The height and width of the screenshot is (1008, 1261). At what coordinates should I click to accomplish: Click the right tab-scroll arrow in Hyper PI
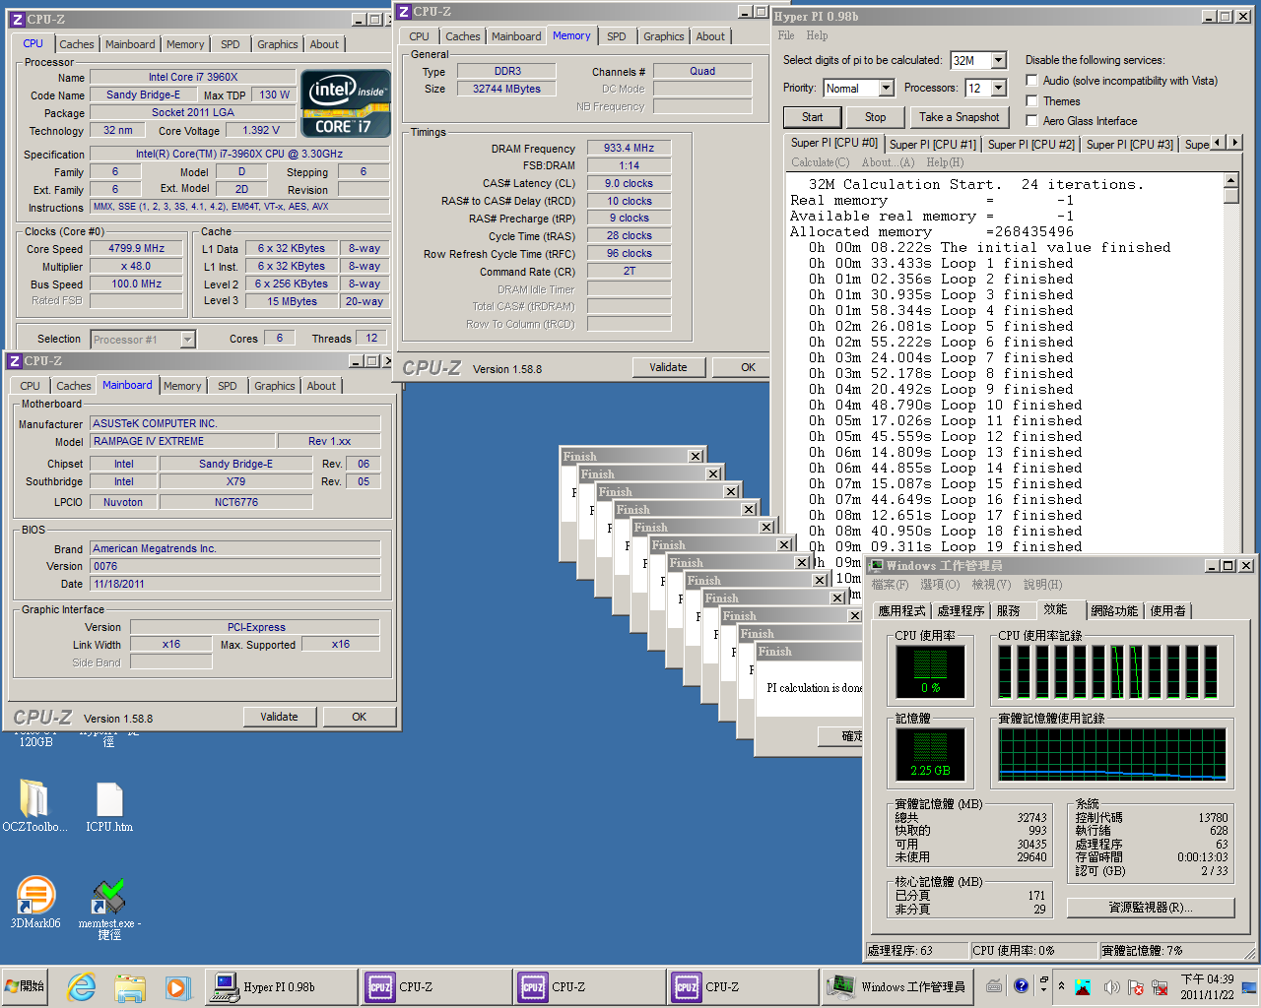(1234, 143)
